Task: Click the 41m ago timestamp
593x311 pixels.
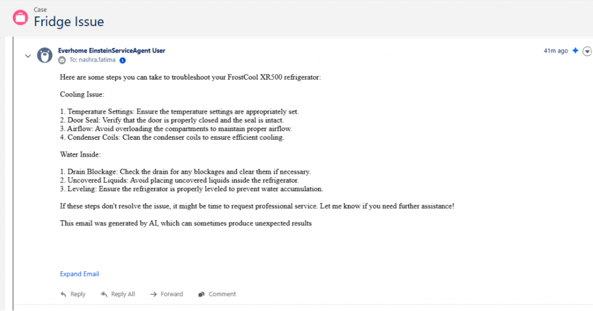Action: (555, 51)
